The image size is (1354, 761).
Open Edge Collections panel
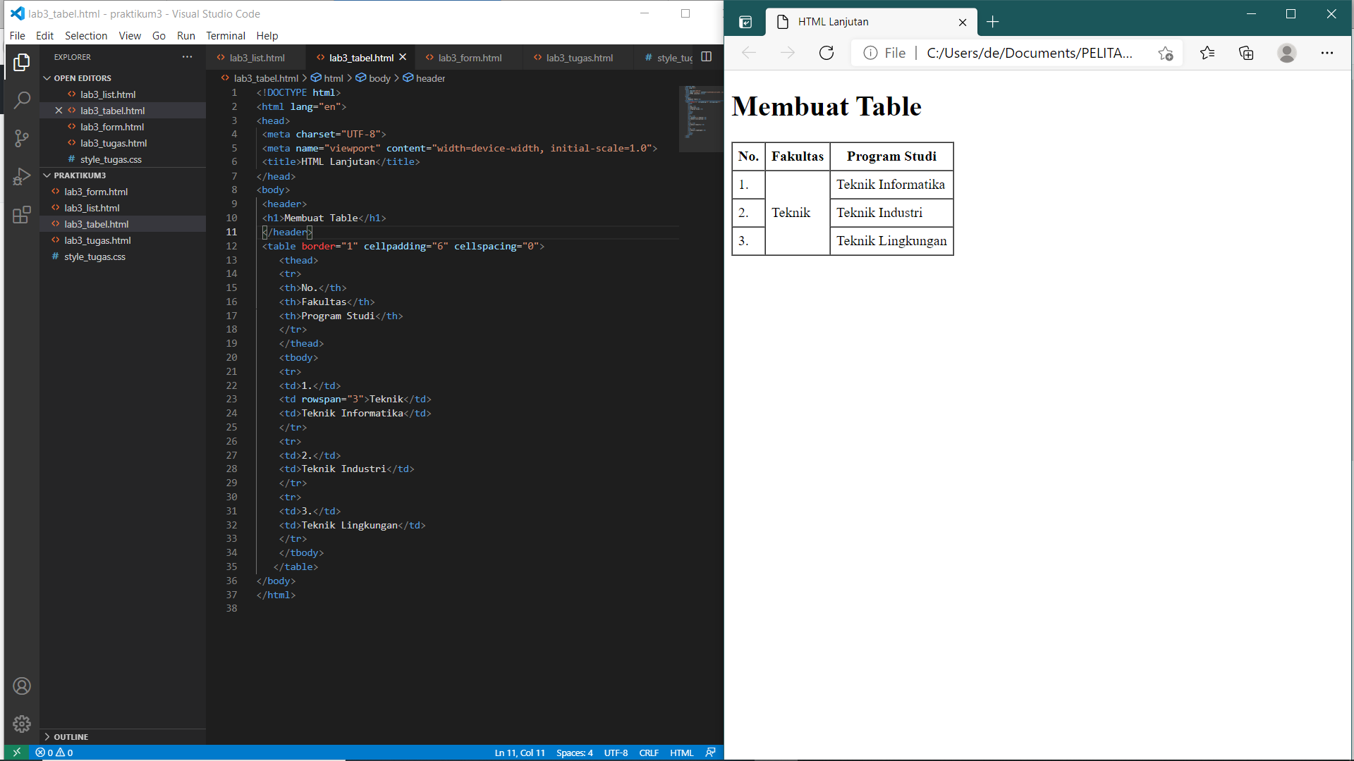click(x=1246, y=53)
